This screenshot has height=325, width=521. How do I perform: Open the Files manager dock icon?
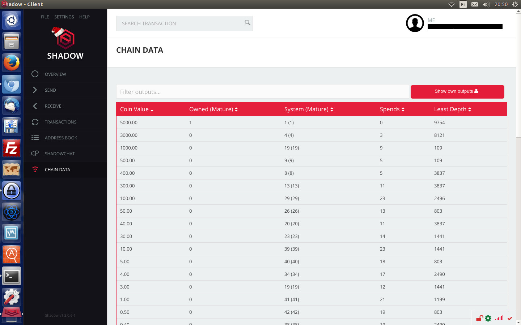(12, 42)
